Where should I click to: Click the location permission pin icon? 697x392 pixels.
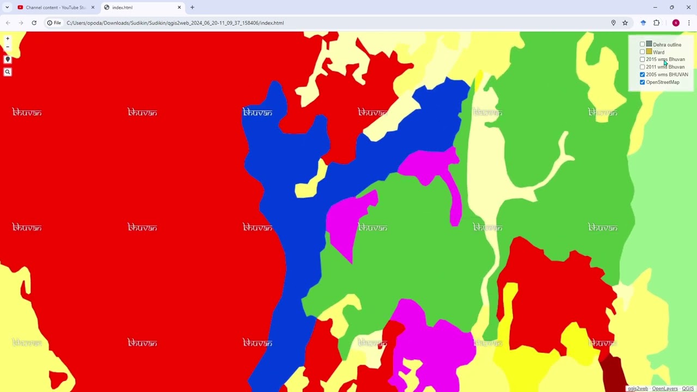613,23
